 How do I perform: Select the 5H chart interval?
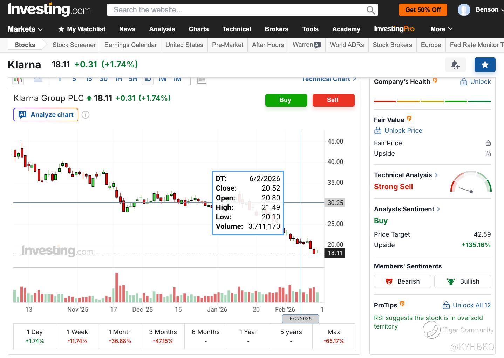tap(133, 79)
